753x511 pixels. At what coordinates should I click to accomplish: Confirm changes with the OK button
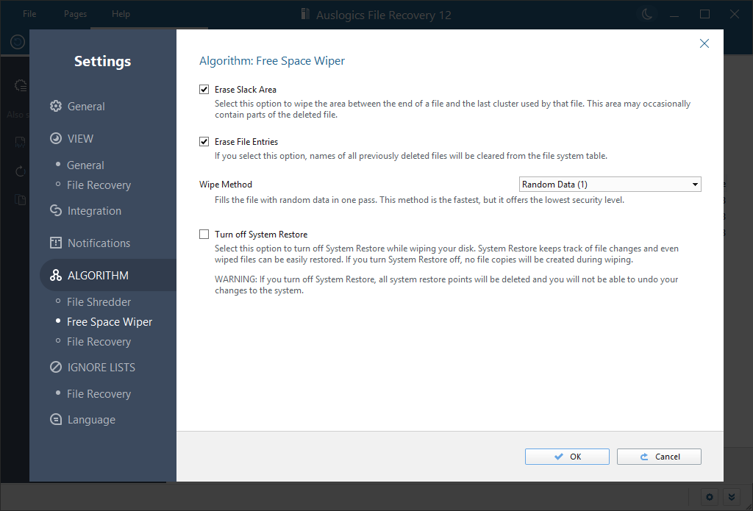click(x=566, y=456)
